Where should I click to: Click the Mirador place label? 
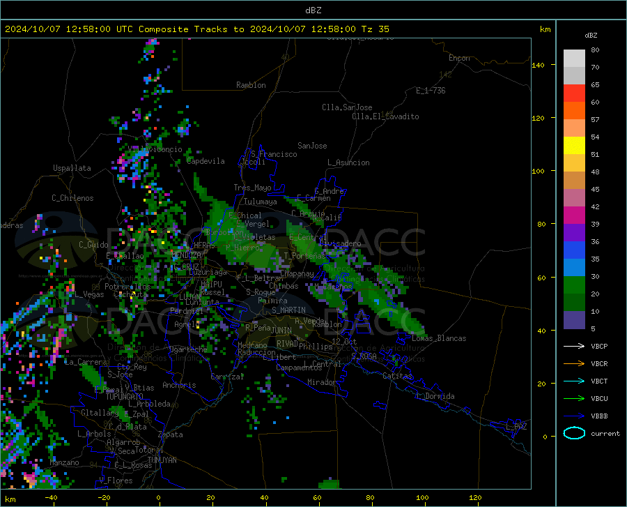pyautogui.click(x=321, y=382)
